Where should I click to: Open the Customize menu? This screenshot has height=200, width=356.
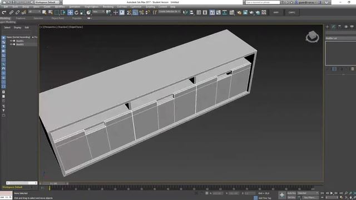136,7
